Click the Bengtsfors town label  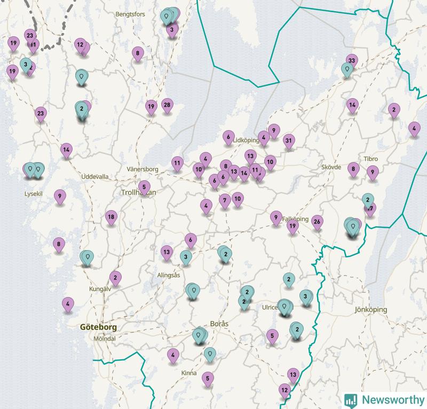pyautogui.click(x=130, y=14)
